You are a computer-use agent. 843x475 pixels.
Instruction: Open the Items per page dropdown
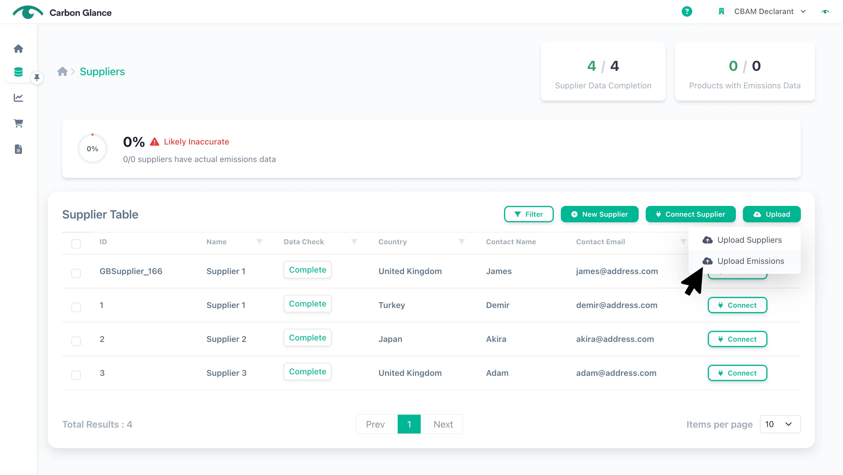pyautogui.click(x=780, y=424)
